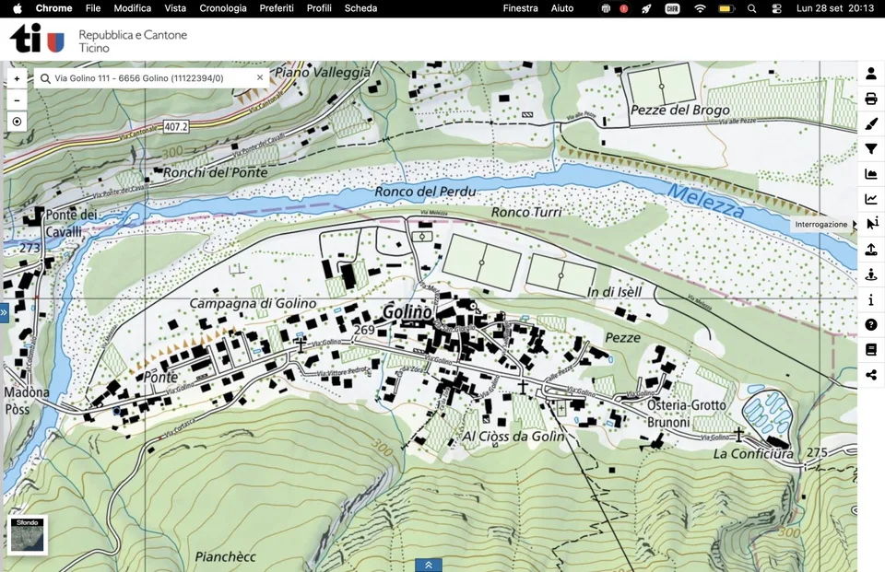This screenshot has height=572, width=885.
Task: Click the print map icon
Action: coord(871,99)
